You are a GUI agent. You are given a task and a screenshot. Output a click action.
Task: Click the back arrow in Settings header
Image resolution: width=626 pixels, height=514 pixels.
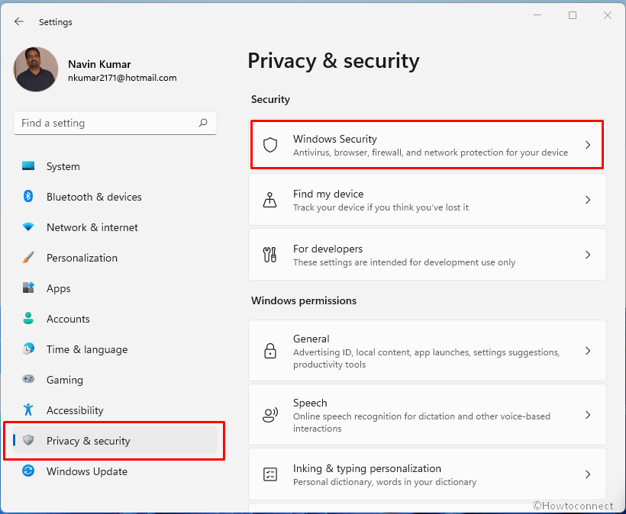point(19,21)
